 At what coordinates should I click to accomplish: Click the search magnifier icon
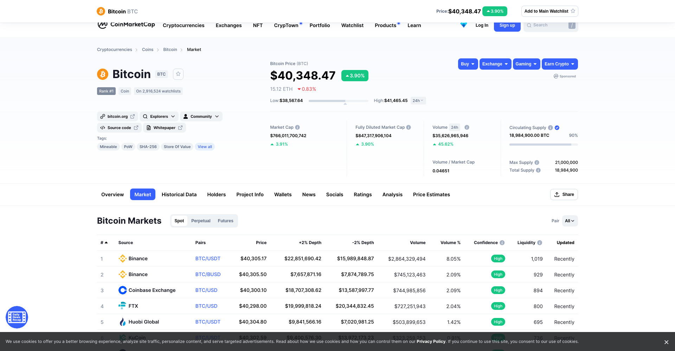(529, 25)
